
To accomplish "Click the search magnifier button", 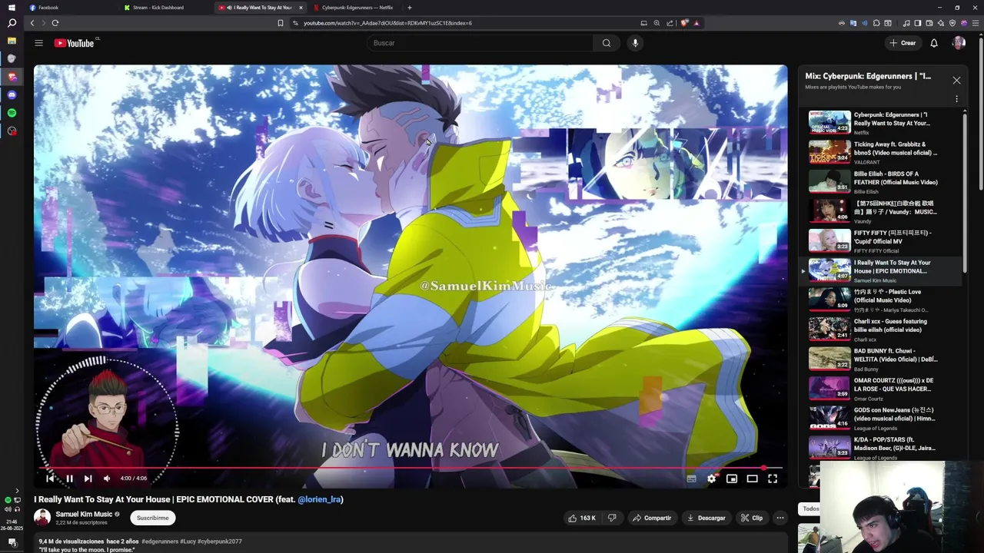I will tap(607, 43).
